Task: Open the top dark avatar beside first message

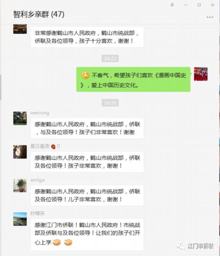Action: [x=20, y=29]
